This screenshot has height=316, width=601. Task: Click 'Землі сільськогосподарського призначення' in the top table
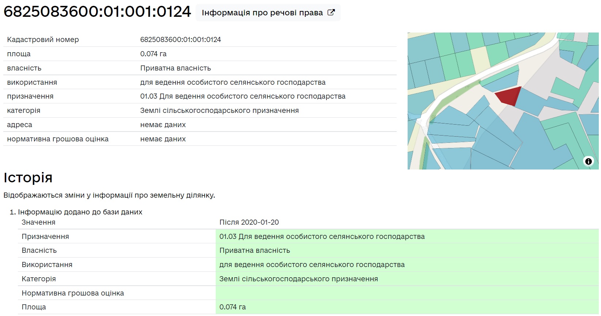[x=219, y=110]
